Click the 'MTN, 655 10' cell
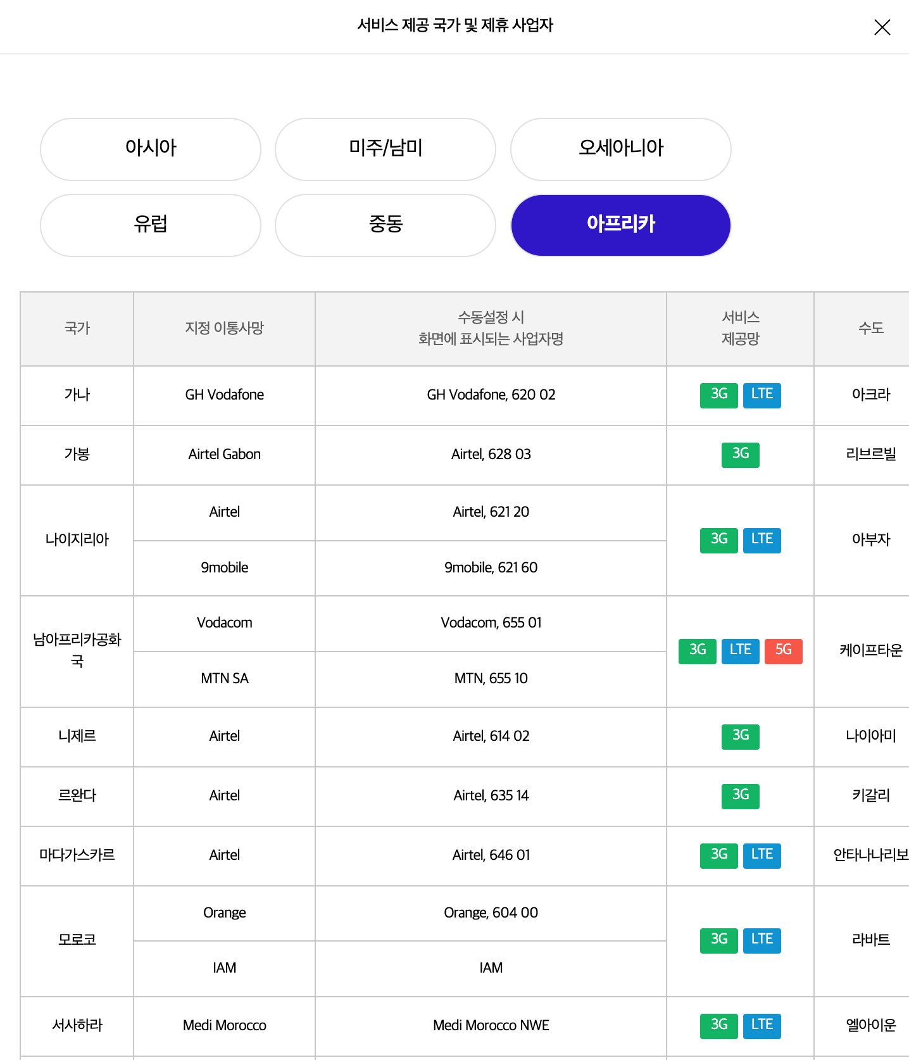Image resolution: width=909 pixels, height=1060 pixels. (x=491, y=679)
